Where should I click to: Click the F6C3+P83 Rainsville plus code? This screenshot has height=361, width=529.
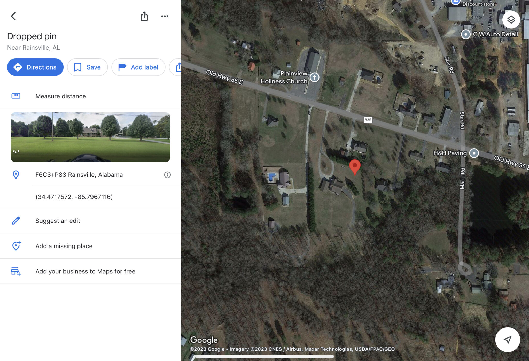[79, 175]
